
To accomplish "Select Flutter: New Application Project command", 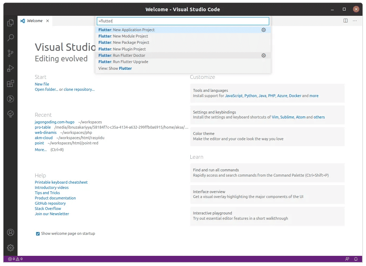I will click(x=183, y=30).
